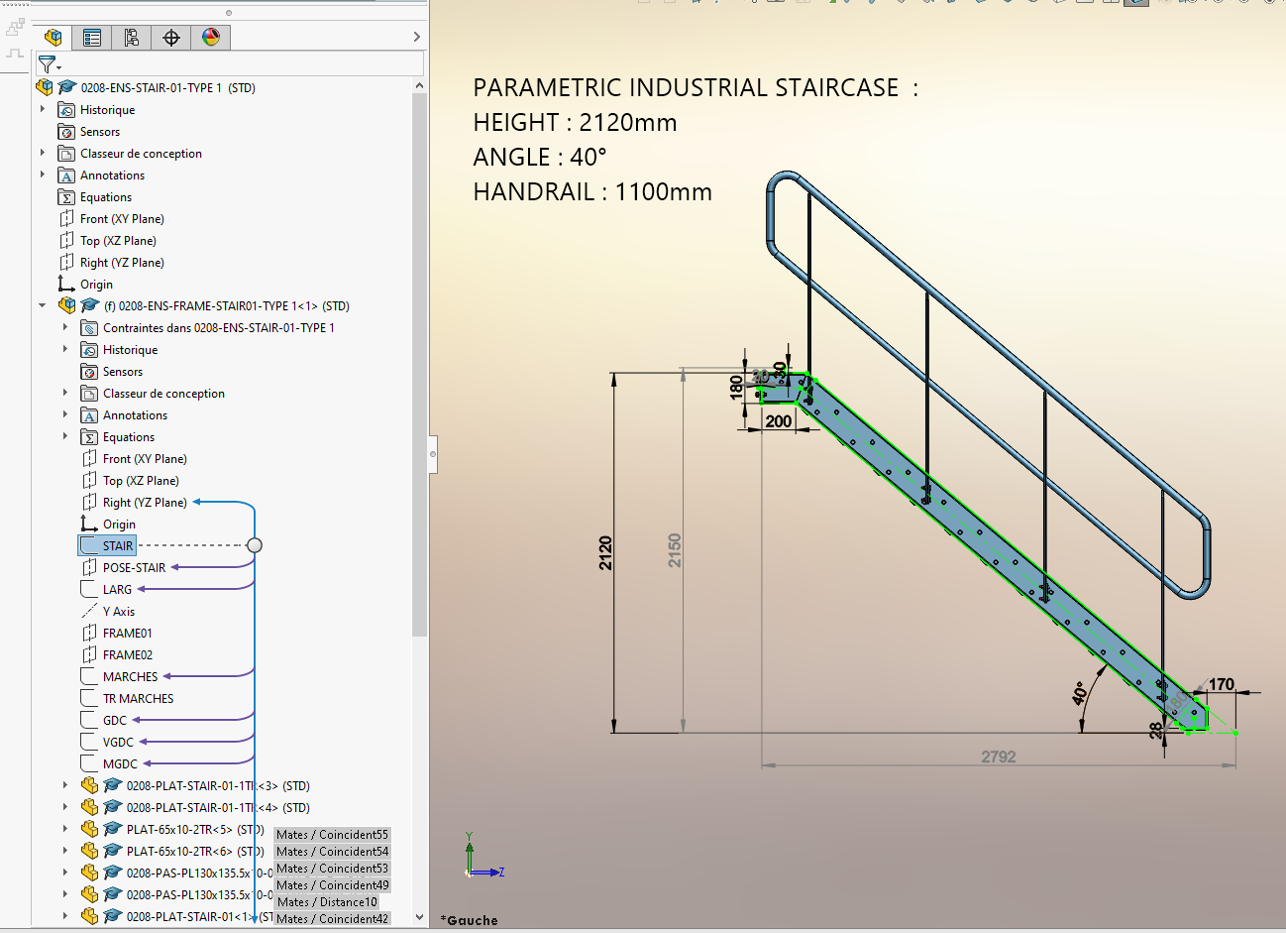This screenshot has height=933, width=1286.
Task: Select the 200 dimension near top landing
Action: [779, 421]
